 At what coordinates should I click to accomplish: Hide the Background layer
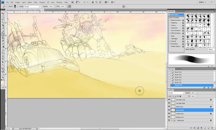pos(169,117)
